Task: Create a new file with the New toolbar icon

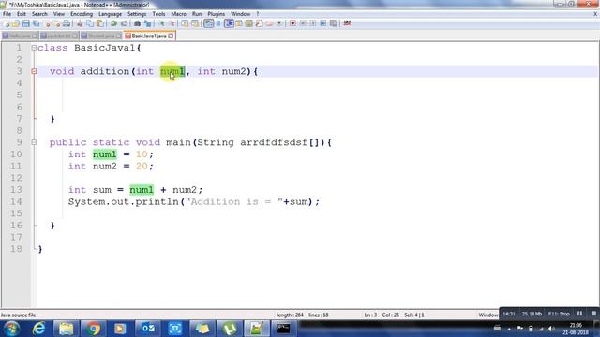Action: 6,23
